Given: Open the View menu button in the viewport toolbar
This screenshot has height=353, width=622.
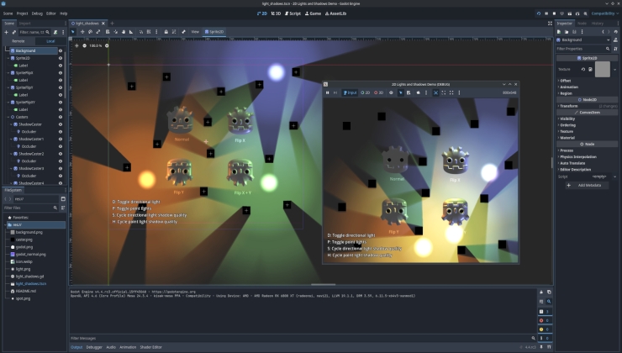Looking at the screenshot, I should [195, 32].
